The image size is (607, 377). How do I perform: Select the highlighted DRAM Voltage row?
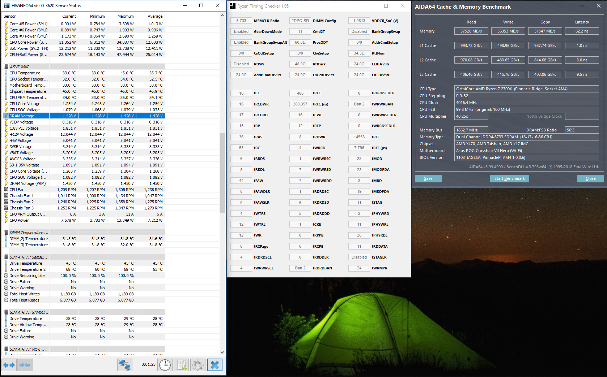click(x=84, y=116)
